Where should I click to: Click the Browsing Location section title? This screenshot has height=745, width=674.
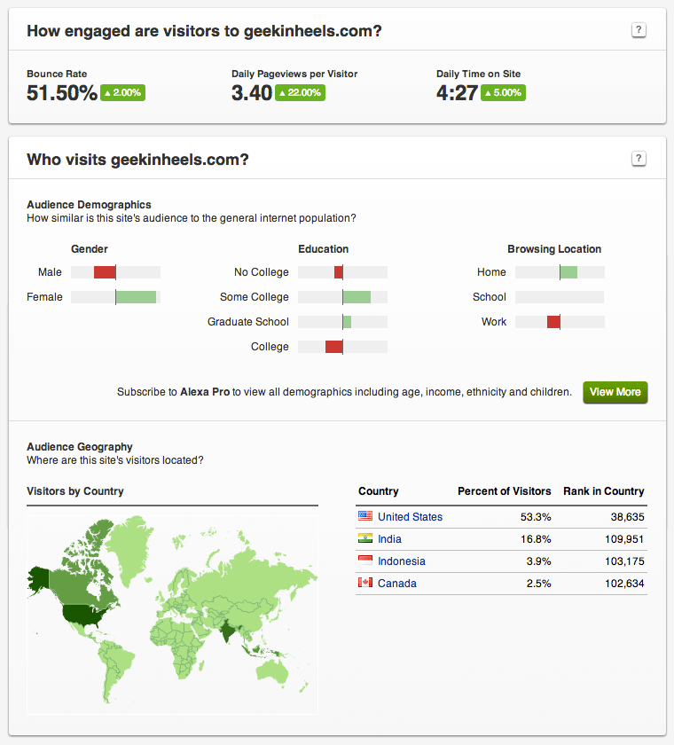click(x=554, y=249)
